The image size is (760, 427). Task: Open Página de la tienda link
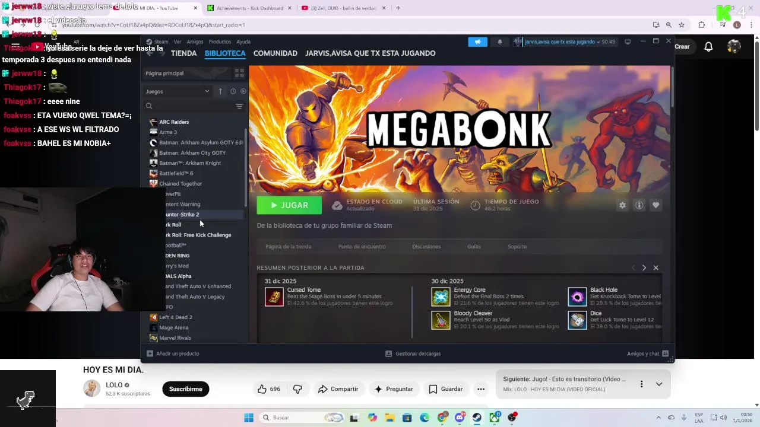pos(288,247)
